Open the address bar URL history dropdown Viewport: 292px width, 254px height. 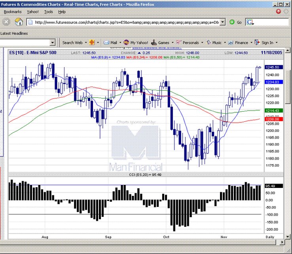click(222, 22)
